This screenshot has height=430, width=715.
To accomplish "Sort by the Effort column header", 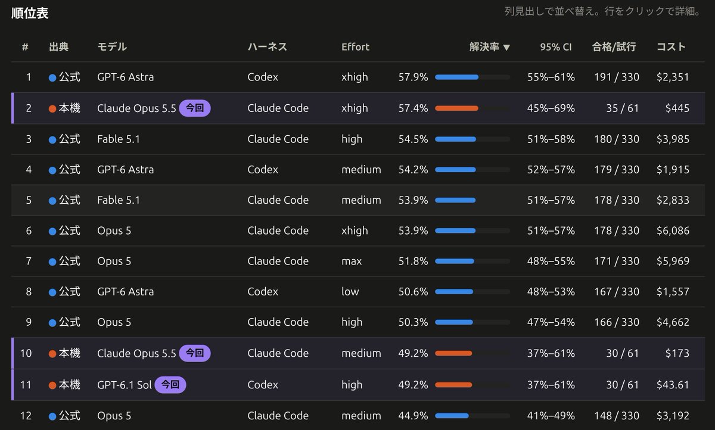I will (x=355, y=47).
